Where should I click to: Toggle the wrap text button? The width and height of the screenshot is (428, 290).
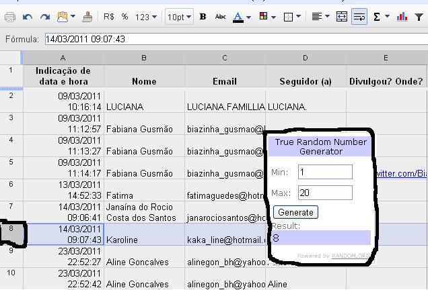(359, 17)
